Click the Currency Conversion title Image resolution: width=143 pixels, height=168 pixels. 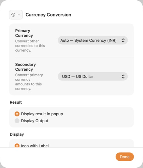click(x=48, y=15)
